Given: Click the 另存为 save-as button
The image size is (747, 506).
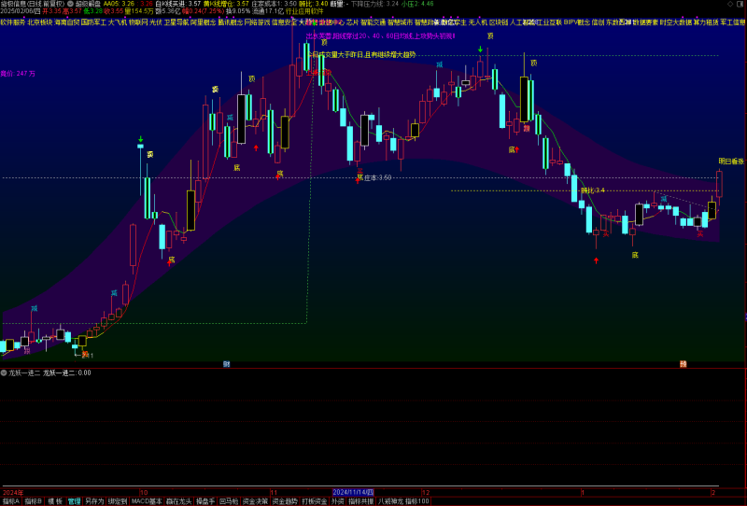Looking at the screenshot, I should coord(94,501).
